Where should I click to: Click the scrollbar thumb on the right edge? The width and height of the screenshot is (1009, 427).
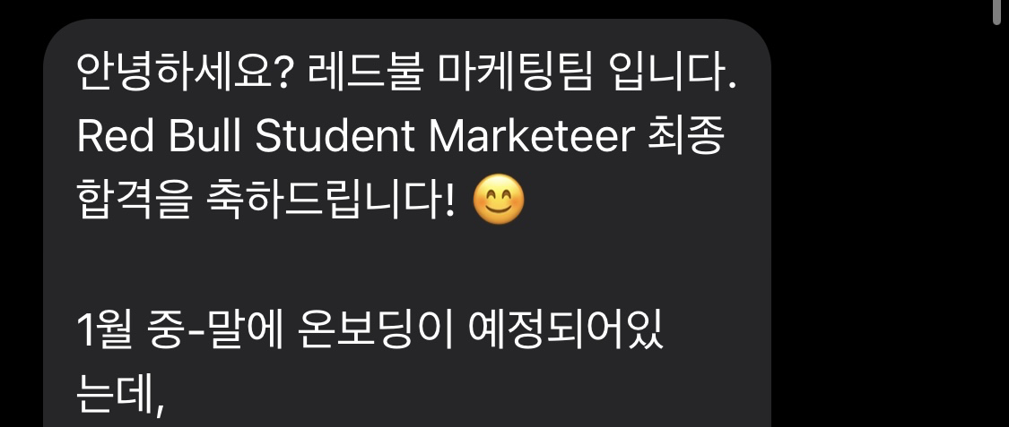pos(997,11)
